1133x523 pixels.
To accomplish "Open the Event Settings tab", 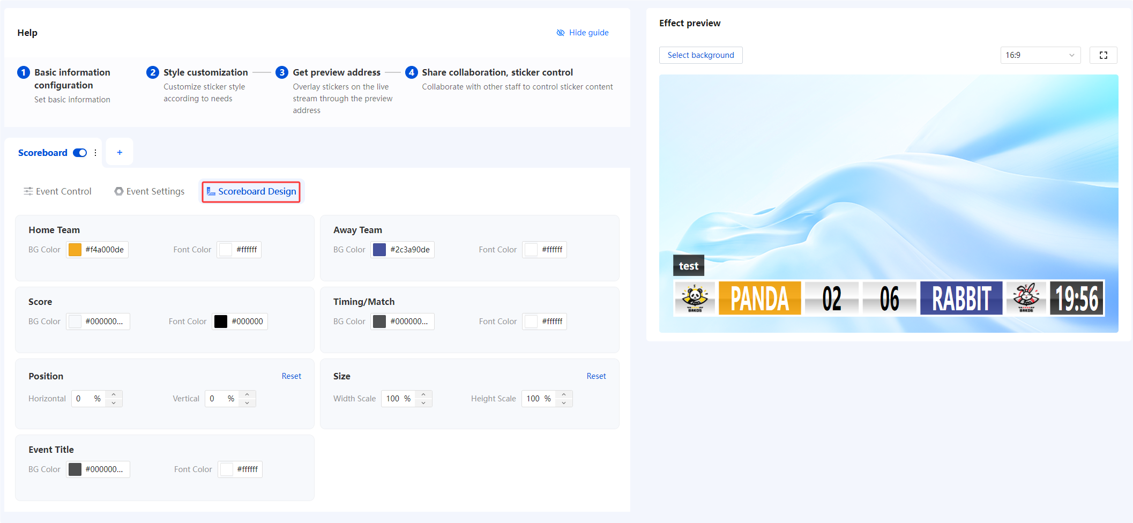I will coord(150,191).
